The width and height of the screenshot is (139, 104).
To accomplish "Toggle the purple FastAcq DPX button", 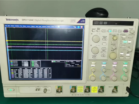I will [126, 31].
